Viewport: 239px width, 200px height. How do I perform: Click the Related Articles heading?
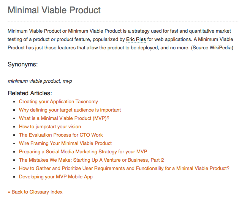pyautogui.click(x=30, y=93)
